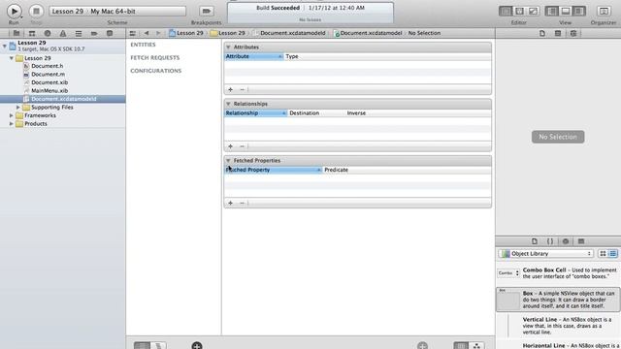Show the Debug navigator
The width and height of the screenshot is (621, 349).
click(x=79, y=33)
